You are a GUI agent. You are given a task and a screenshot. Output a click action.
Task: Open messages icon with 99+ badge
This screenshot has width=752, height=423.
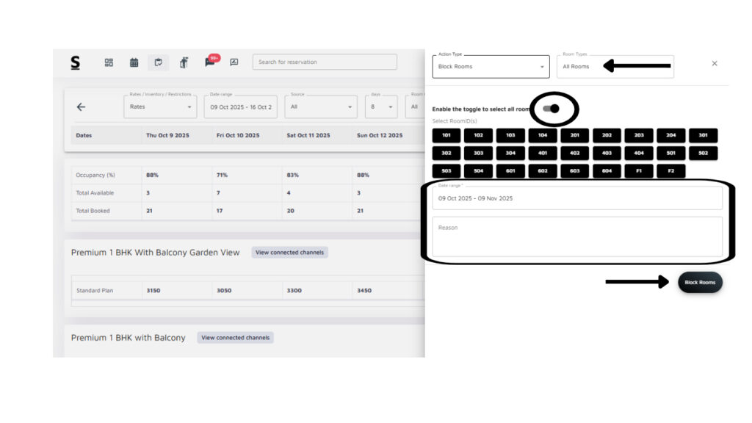click(x=210, y=62)
